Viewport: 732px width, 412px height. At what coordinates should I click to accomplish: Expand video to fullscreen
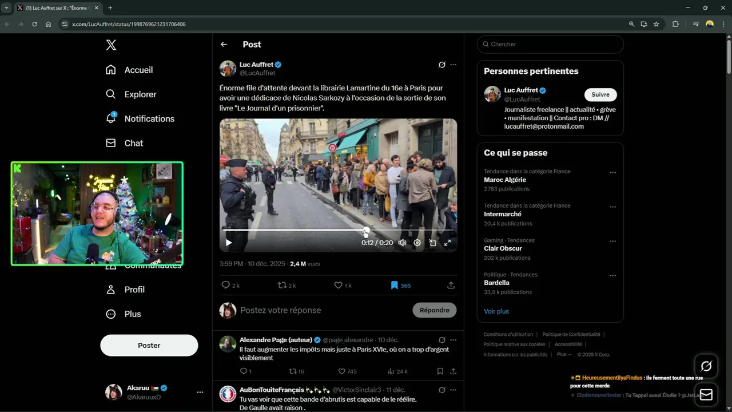point(448,243)
